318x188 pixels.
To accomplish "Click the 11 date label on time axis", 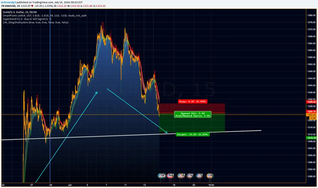I will click(125, 185).
